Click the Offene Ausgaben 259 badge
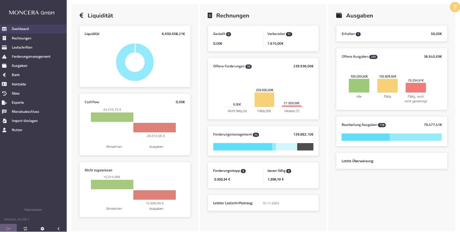460x232 pixels. 373,57
